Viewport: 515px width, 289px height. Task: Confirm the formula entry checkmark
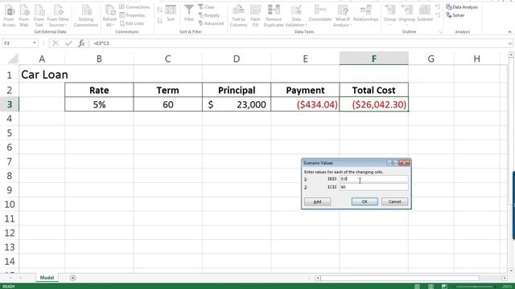click(x=68, y=43)
